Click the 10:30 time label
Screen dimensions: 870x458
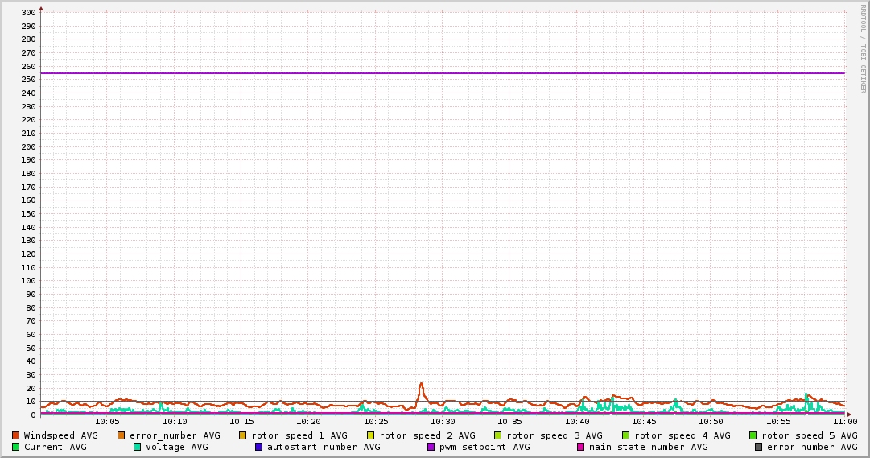coord(443,422)
